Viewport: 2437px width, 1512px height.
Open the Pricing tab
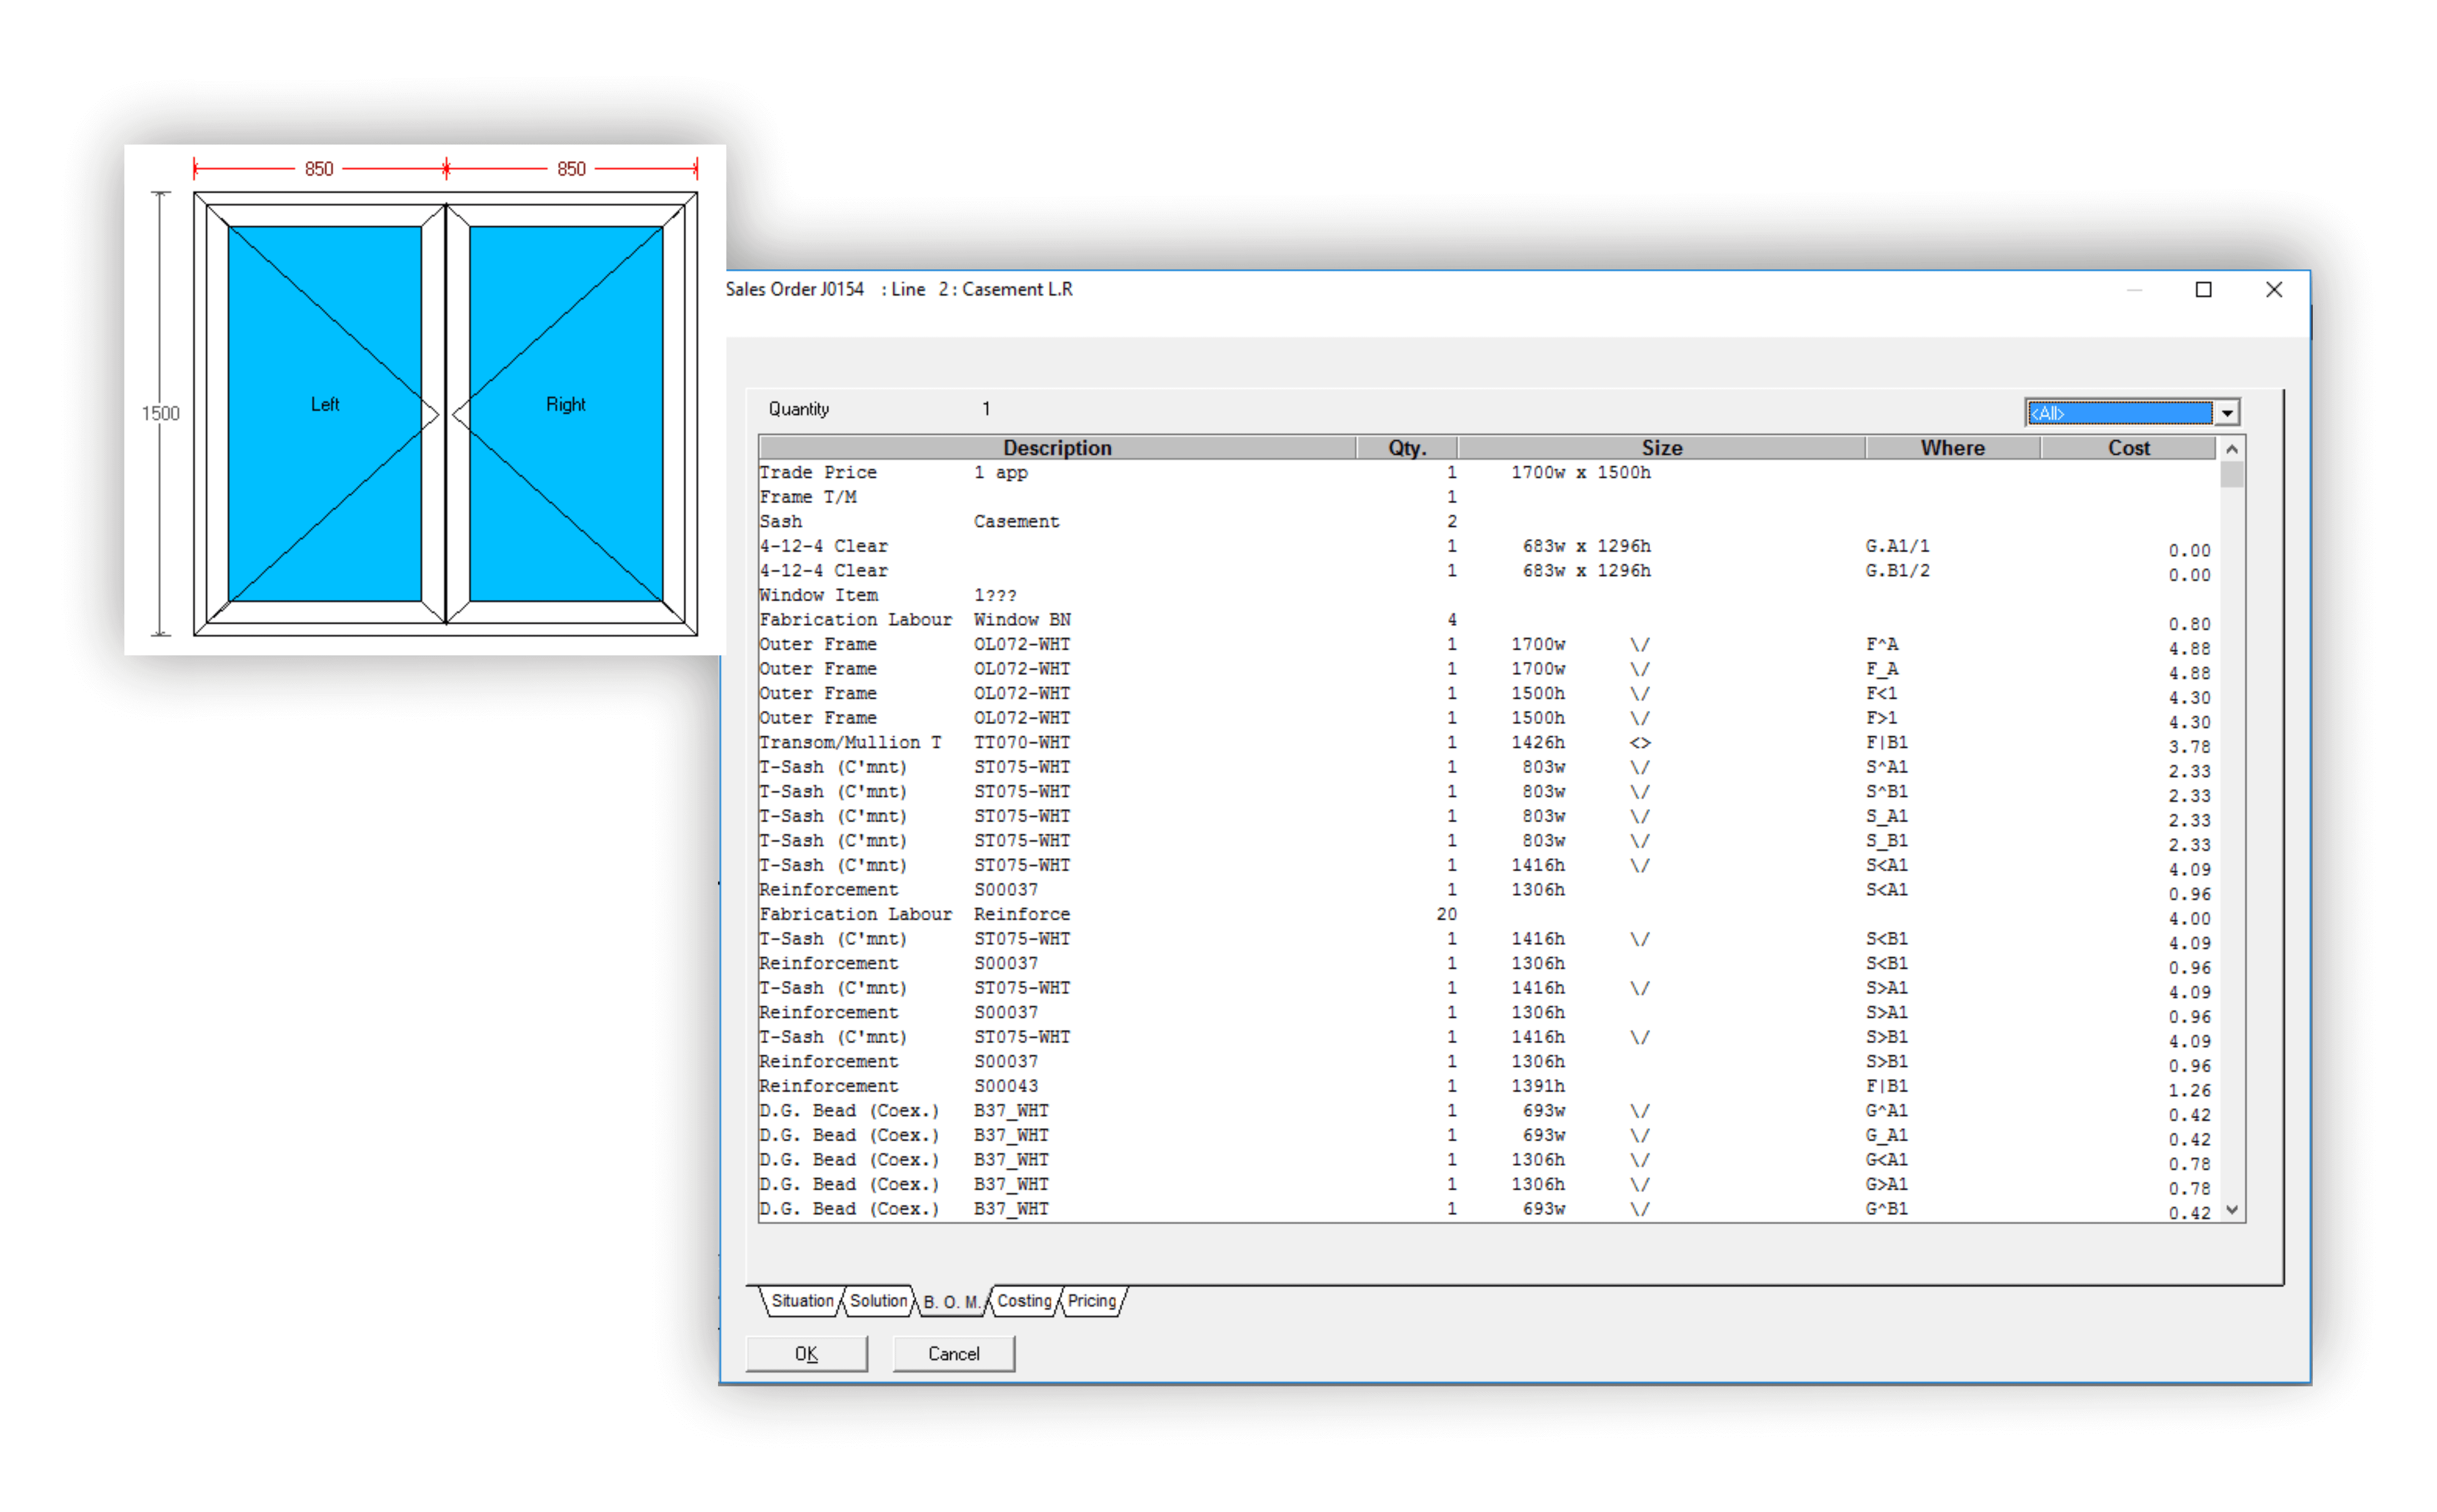click(x=1091, y=1301)
